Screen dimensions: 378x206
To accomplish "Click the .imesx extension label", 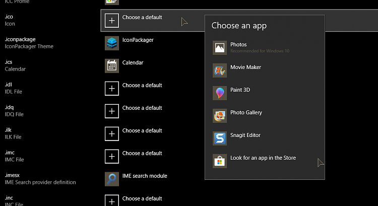I will (x=12, y=175).
